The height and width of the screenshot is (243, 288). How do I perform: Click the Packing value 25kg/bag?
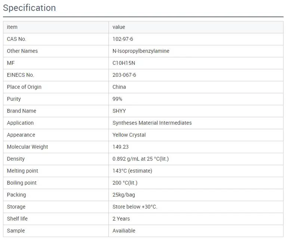click(124, 195)
